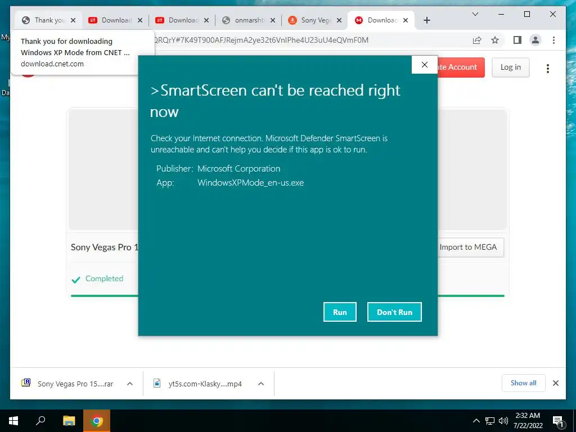The height and width of the screenshot is (432, 576).
Task: Close the 'Thank you' tab
Action: [x=73, y=20]
